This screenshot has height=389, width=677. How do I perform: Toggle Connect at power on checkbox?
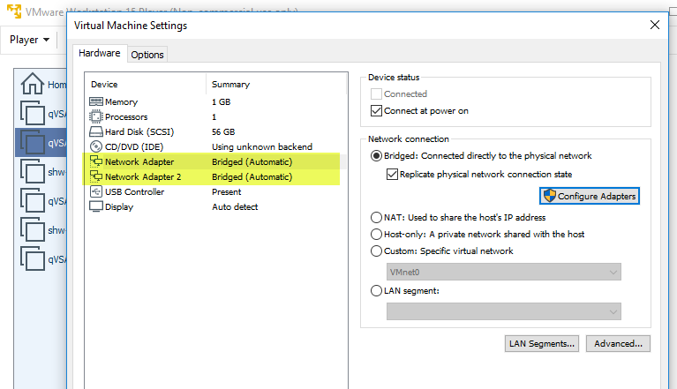pyautogui.click(x=376, y=111)
